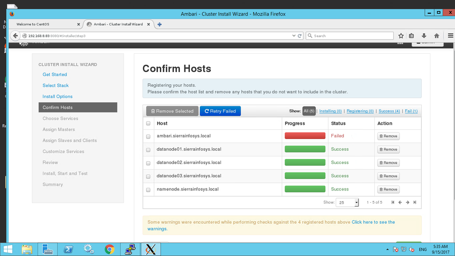Viewport: 455px width, 256px height.
Task: Reload the page with the refresh icon
Action: pyautogui.click(x=300, y=36)
